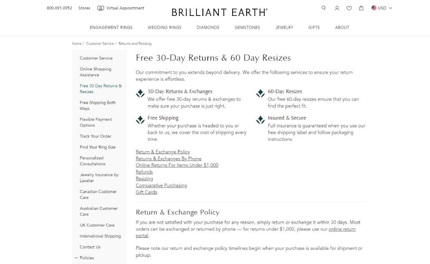
Task: Open the Gemstones menu
Action: [x=247, y=27]
